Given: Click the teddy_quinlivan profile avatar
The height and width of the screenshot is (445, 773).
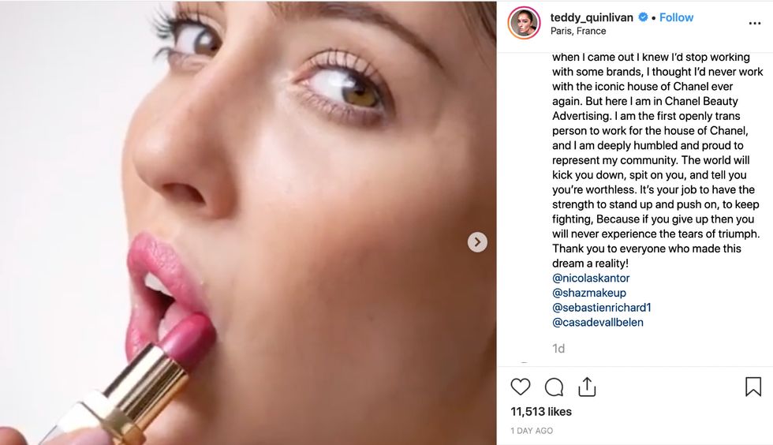Looking at the screenshot, I should [525, 23].
